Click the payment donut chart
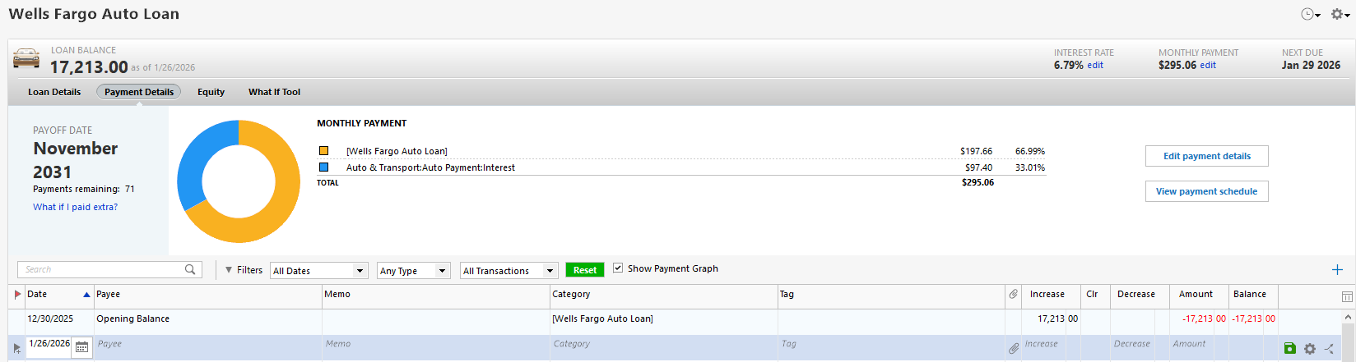The image size is (1356, 362). [x=239, y=181]
